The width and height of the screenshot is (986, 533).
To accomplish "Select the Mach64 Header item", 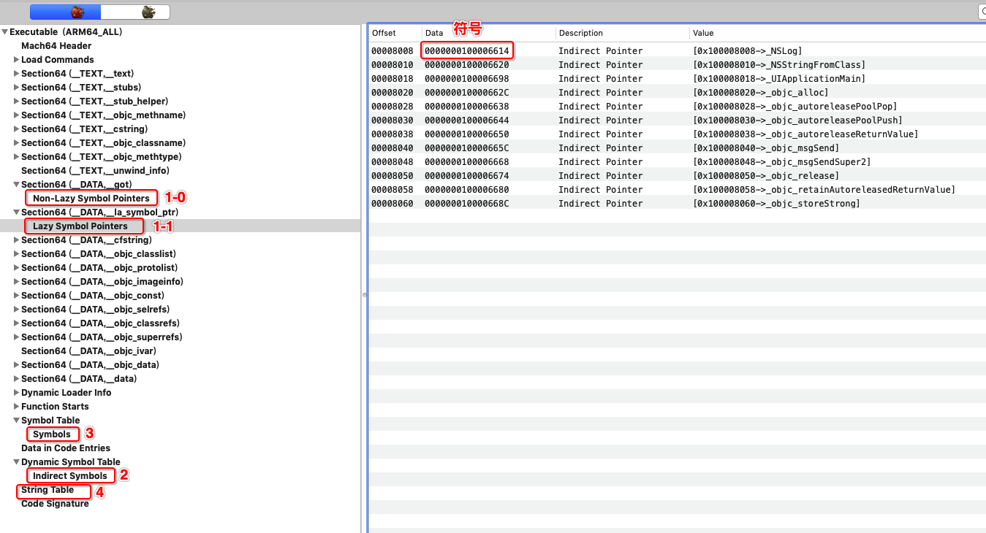I will [56, 46].
